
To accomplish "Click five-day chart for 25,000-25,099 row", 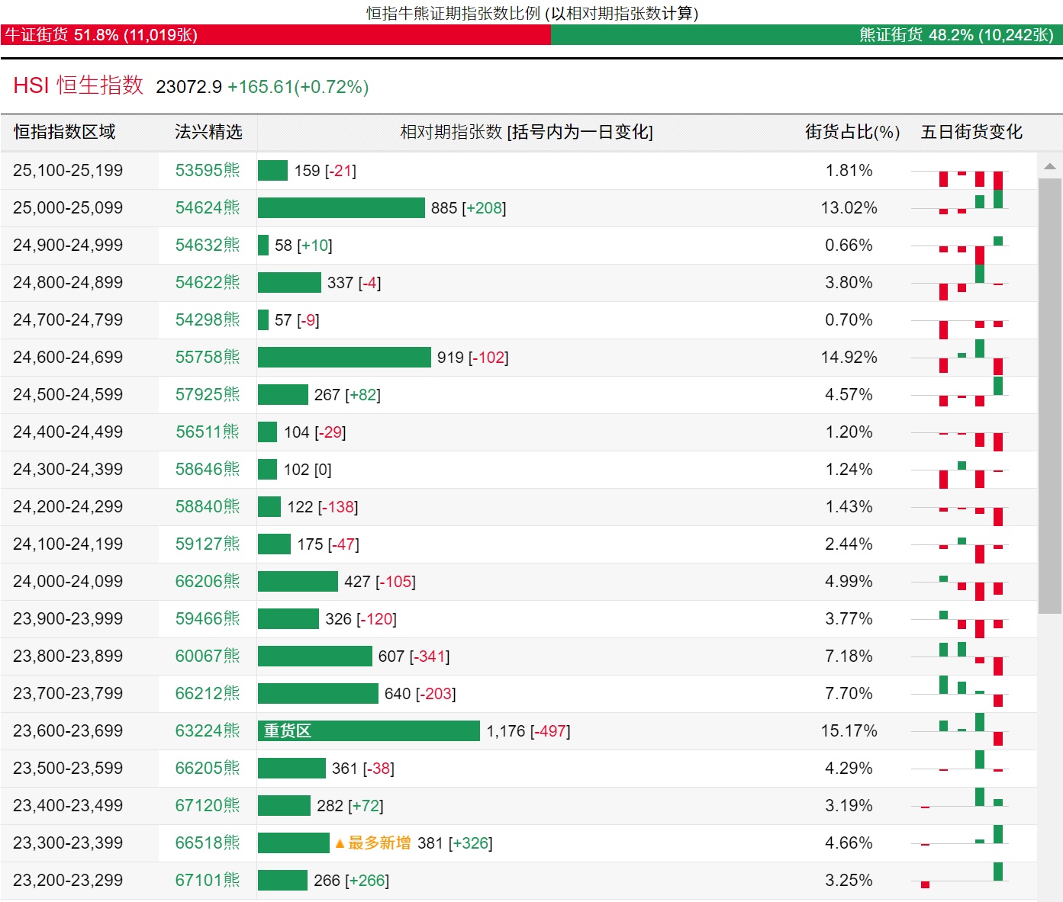I will [x=960, y=202].
